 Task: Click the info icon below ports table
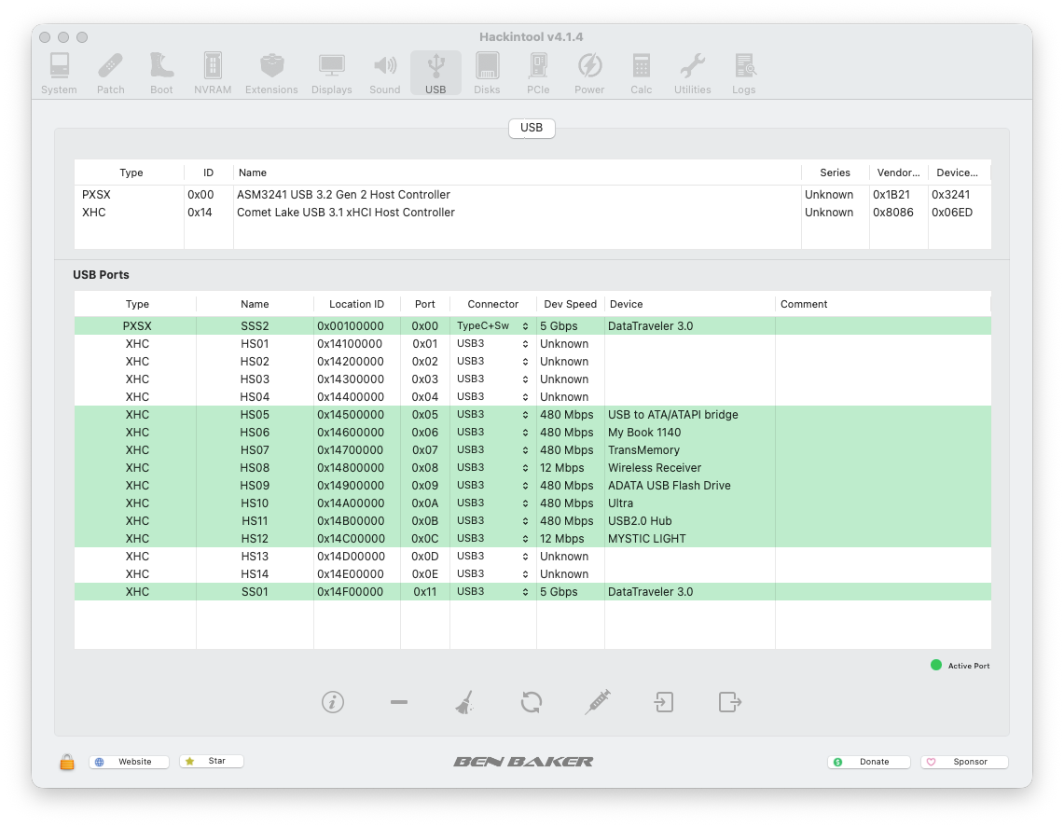(333, 702)
